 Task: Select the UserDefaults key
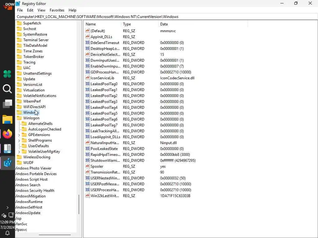coord(39,146)
